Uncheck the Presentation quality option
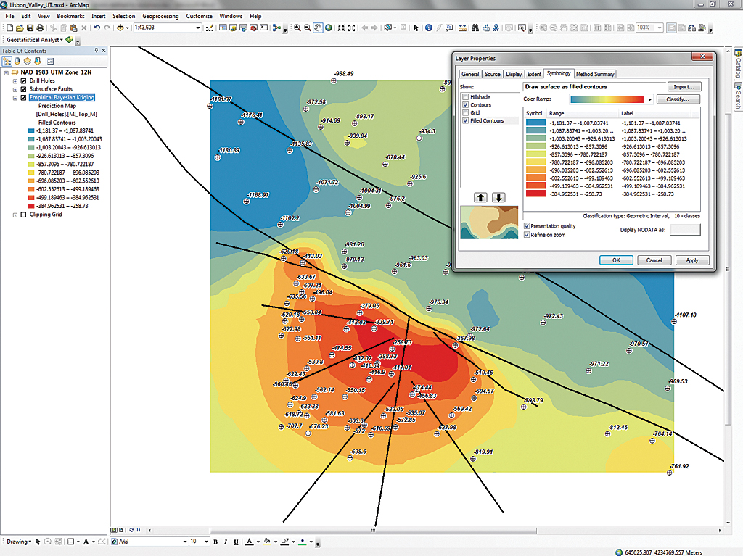 coord(527,225)
